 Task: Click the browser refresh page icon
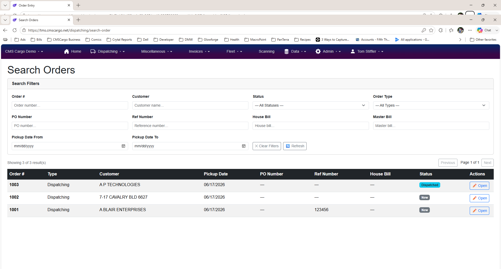(15, 30)
